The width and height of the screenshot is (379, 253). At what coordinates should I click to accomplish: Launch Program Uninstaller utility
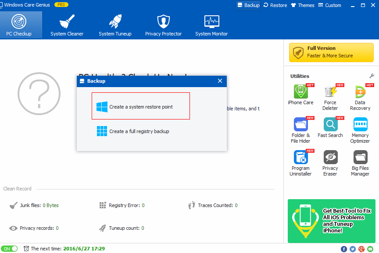pos(300,163)
